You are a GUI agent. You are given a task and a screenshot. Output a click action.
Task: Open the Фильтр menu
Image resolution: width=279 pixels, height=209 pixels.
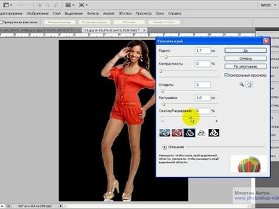point(93,13)
